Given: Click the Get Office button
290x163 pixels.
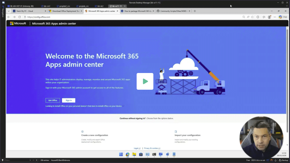Looking at the screenshot, I should tap(52, 100).
